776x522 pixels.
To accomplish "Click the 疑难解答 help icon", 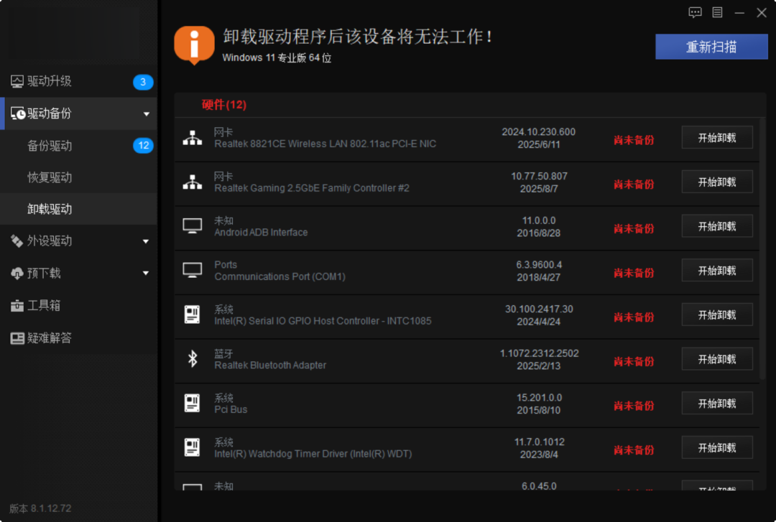I will click(x=17, y=338).
